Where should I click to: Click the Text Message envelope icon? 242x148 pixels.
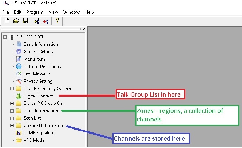[x=19, y=73]
